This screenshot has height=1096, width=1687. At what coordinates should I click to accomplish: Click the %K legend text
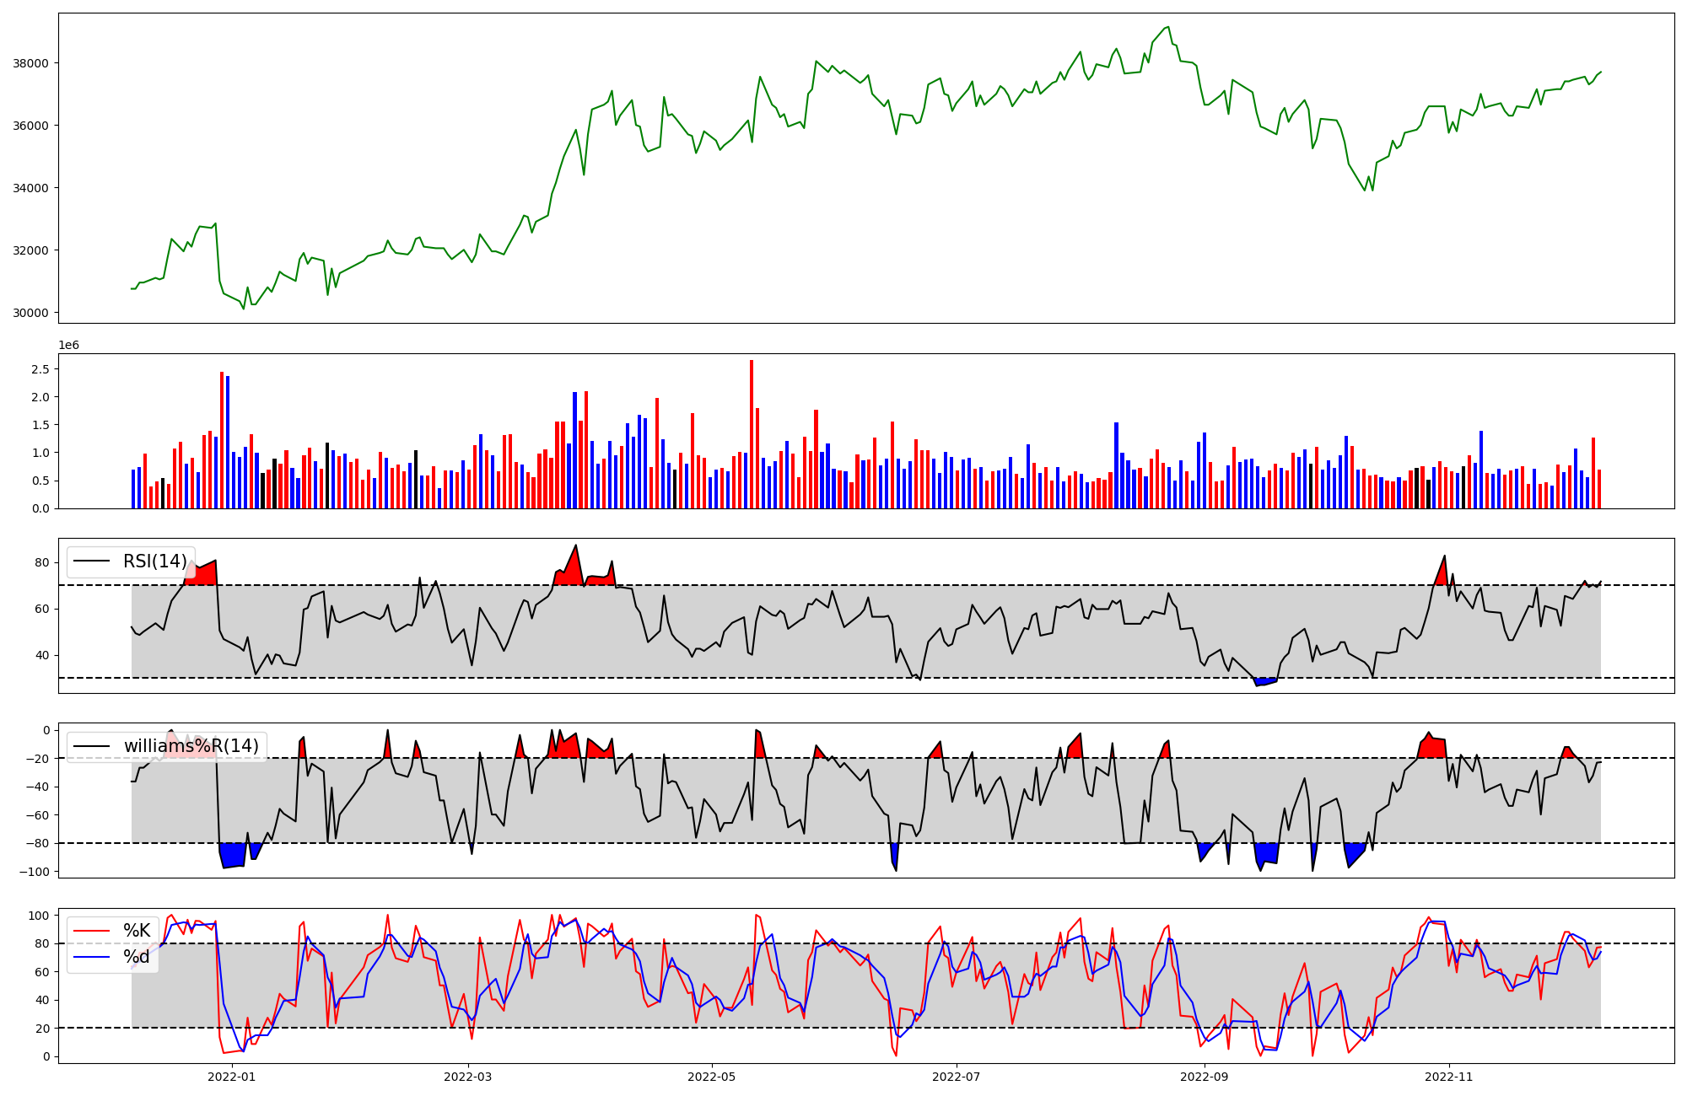[x=137, y=931]
